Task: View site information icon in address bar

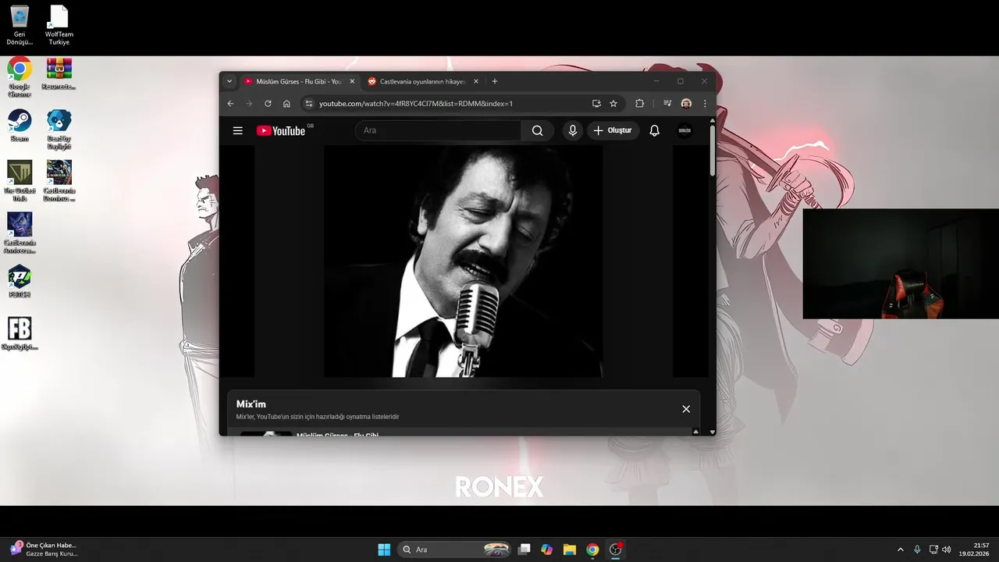Action: click(x=309, y=103)
